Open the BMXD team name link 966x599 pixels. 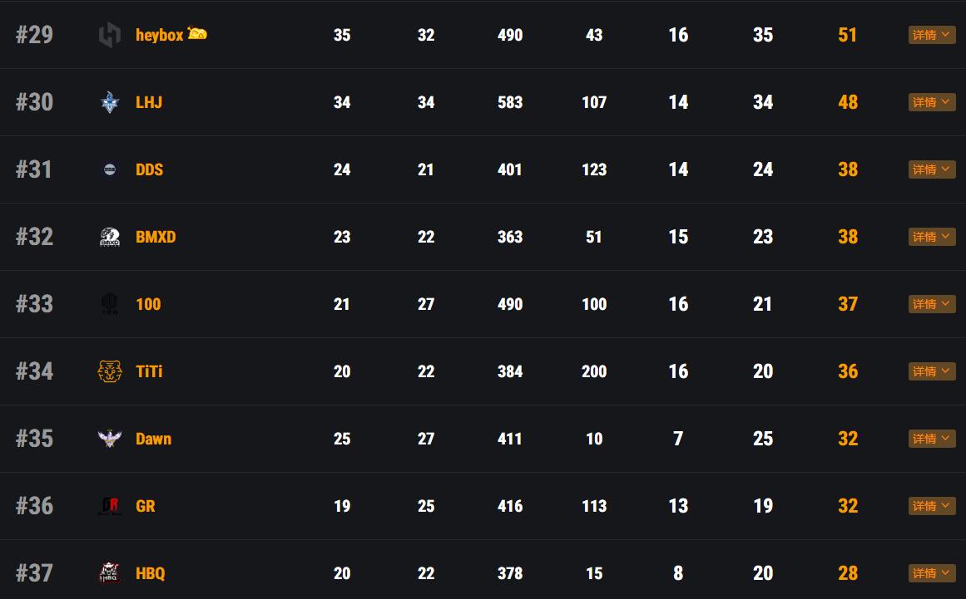point(156,237)
